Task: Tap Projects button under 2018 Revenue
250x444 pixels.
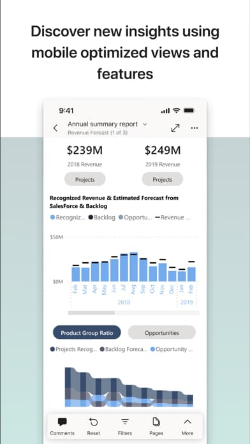Action: tap(85, 179)
